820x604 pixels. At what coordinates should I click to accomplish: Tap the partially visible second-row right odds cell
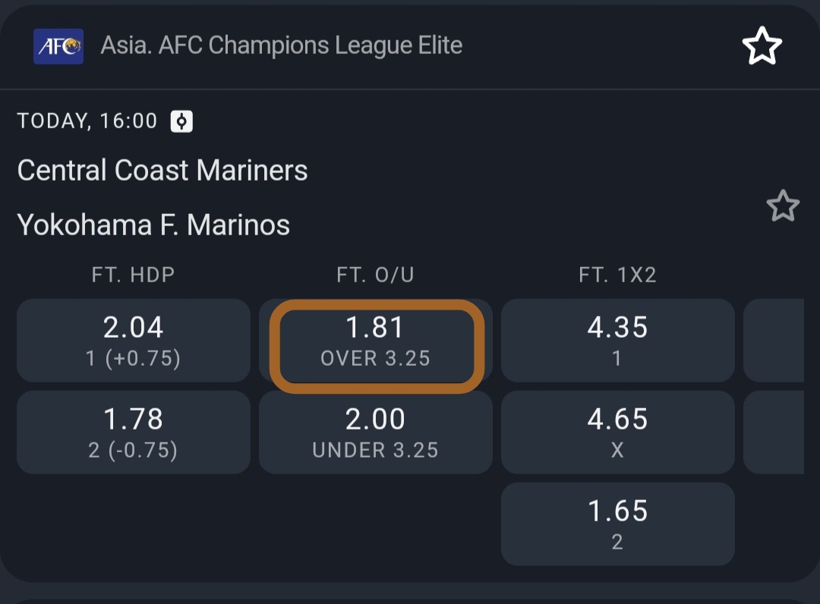tap(774, 433)
